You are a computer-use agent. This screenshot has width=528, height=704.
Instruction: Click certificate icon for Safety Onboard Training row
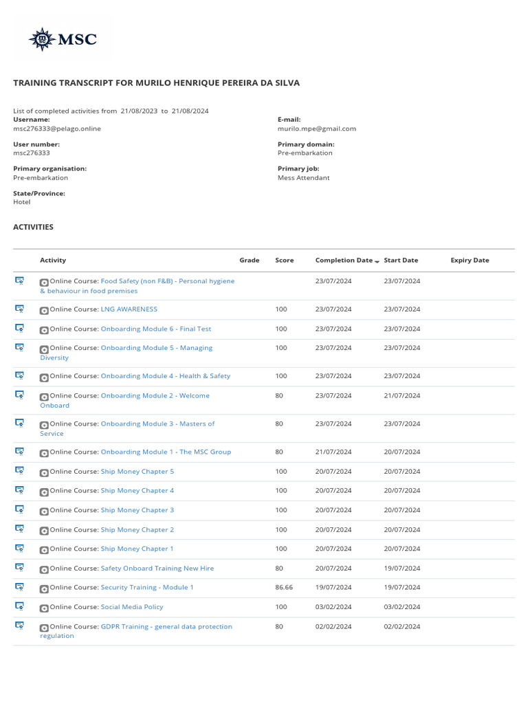click(19, 567)
